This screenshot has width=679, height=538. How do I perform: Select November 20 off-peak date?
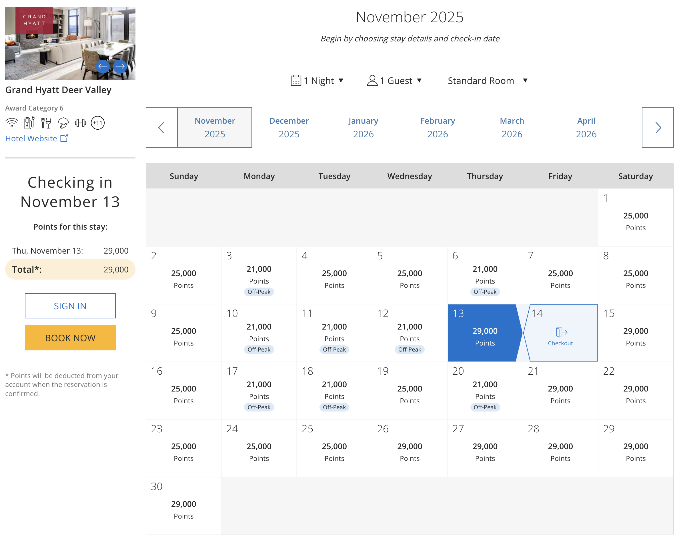pos(485,390)
